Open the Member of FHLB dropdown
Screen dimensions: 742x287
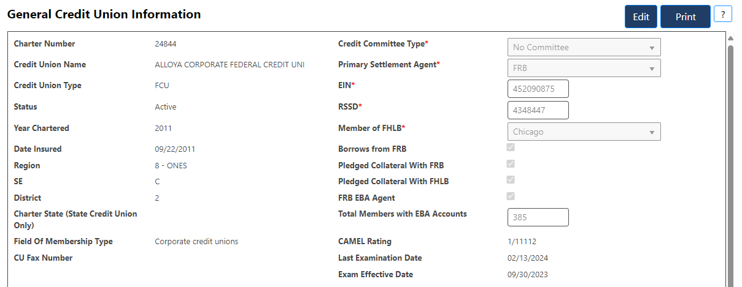(584, 132)
